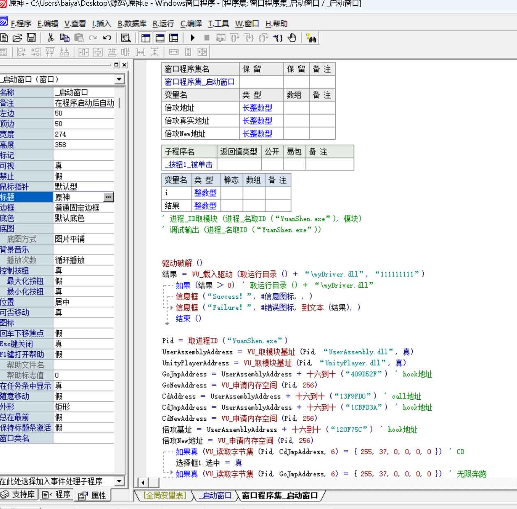Screen dimensions: 517x509
Task: Open the C.编译 menu
Action: pos(191,24)
